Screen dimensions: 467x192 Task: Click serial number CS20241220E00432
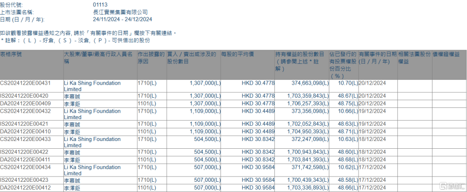click(x=26, y=111)
